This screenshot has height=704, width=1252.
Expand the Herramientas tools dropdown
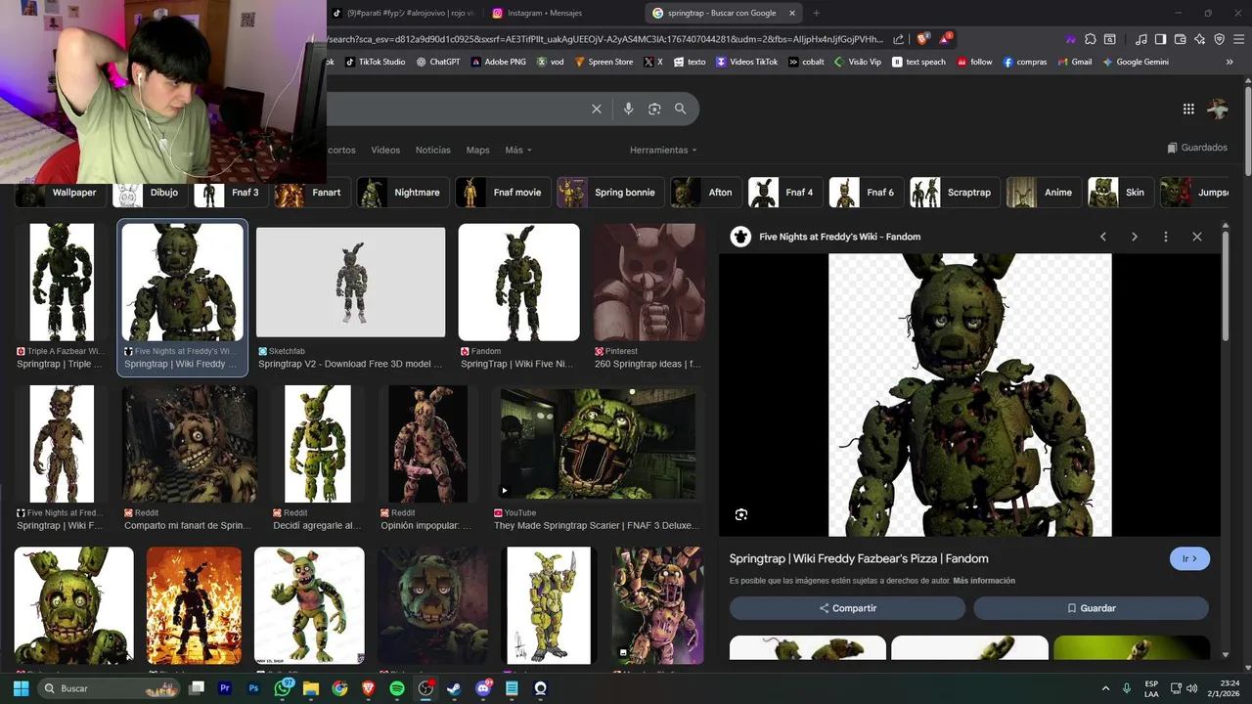(663, 150)
